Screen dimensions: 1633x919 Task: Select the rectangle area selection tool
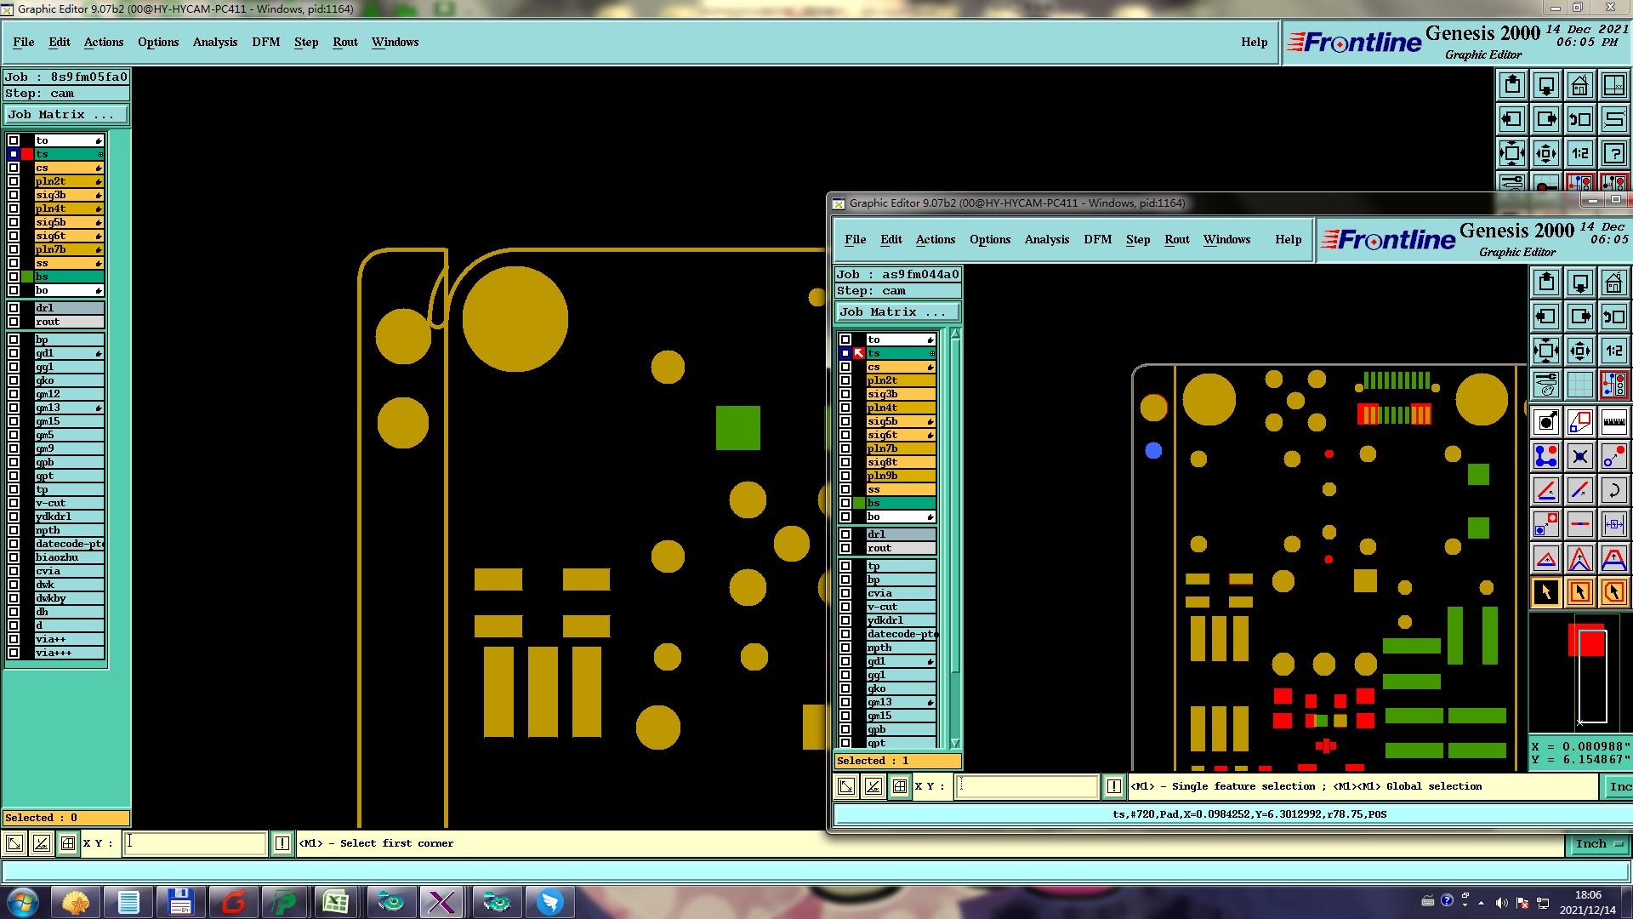tap(1580, 592)
